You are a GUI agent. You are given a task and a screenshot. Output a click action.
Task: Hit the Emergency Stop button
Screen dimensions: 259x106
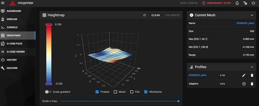point(216,3)
